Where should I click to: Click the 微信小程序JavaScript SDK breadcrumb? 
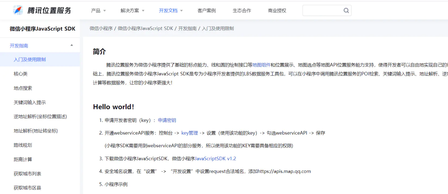(x=145, y=28)
